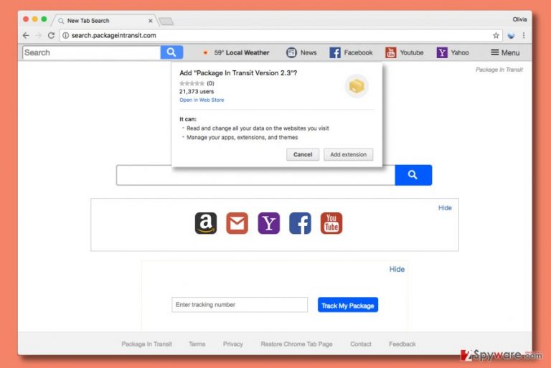
Task: Open a new tab with the tab button
Action: pos(166,22)
